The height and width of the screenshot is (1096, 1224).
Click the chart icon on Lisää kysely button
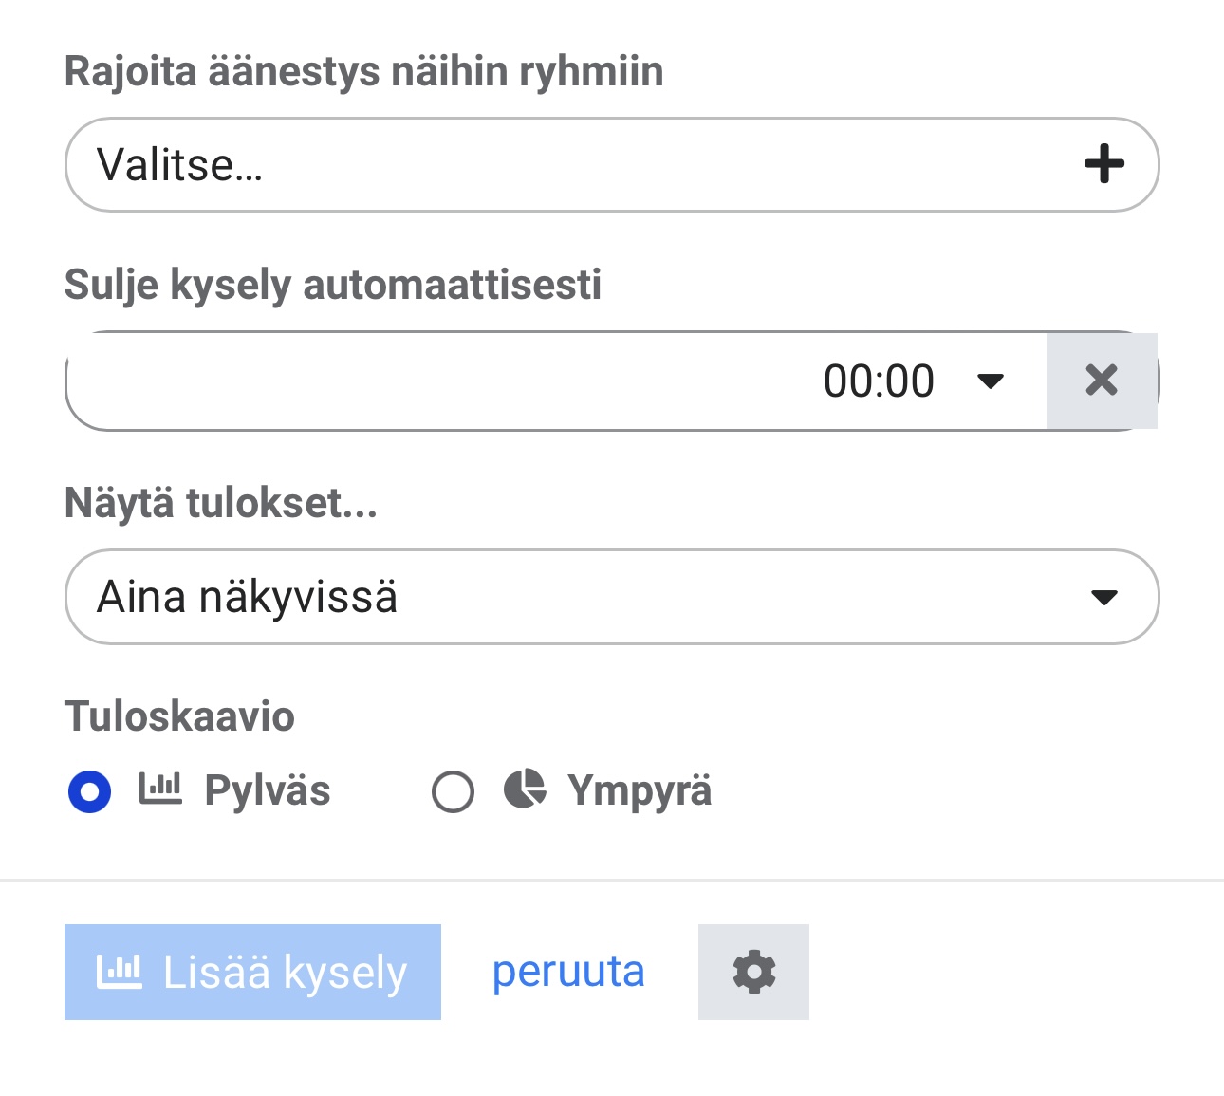120,973
